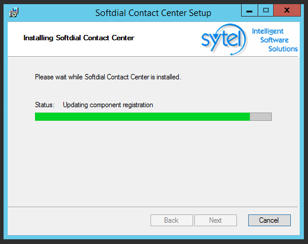Click the word Solutions in the tagline
The height and width of the screenshot is (244, 308).
283,49
